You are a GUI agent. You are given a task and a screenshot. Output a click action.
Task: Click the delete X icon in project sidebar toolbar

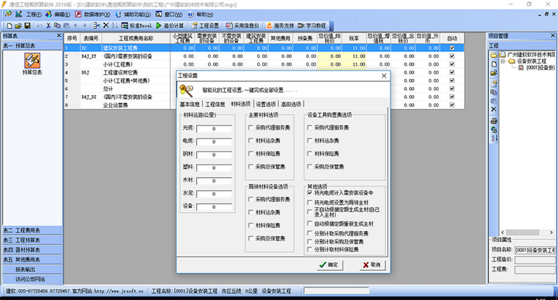pos(494,109)
